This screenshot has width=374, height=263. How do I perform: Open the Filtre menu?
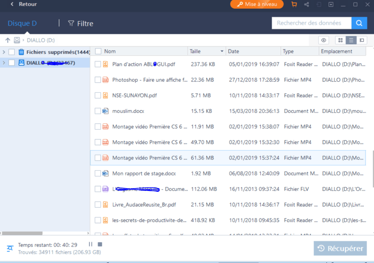pos(81,23)
